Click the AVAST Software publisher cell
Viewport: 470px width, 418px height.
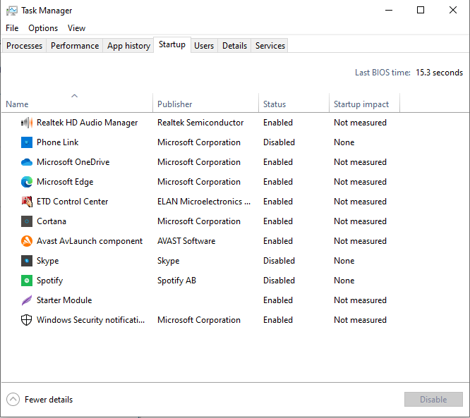tap(186, 241)
